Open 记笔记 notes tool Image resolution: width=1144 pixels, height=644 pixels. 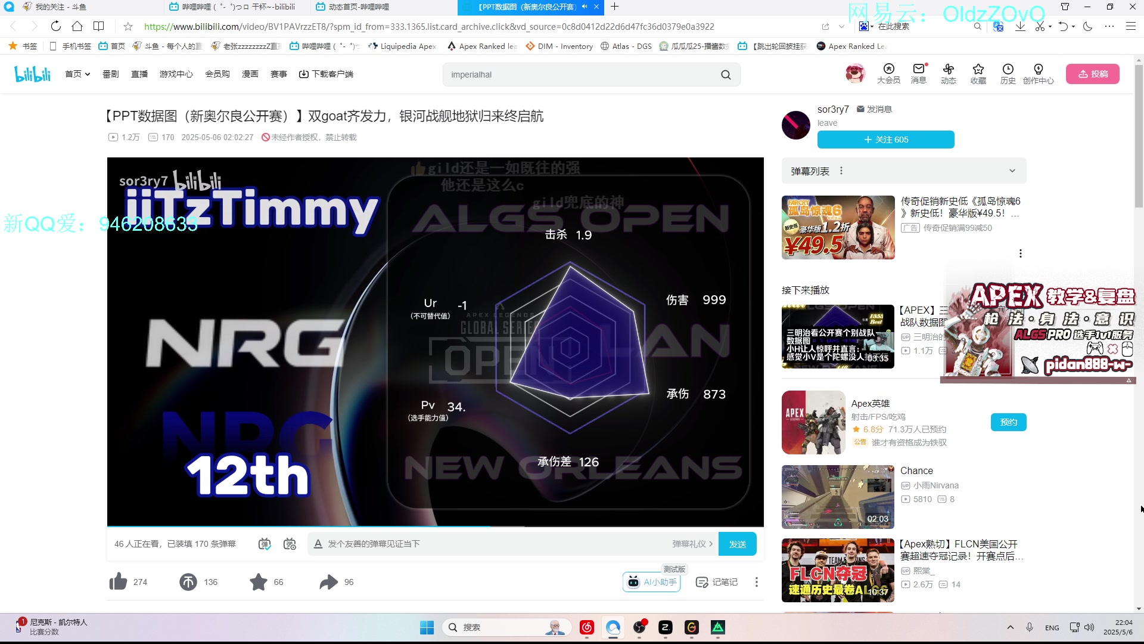coord(717,582)
